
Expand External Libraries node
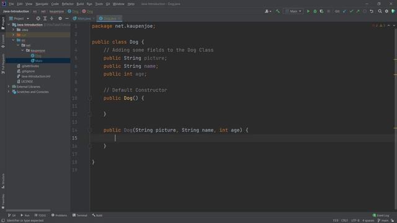point(9,87)
